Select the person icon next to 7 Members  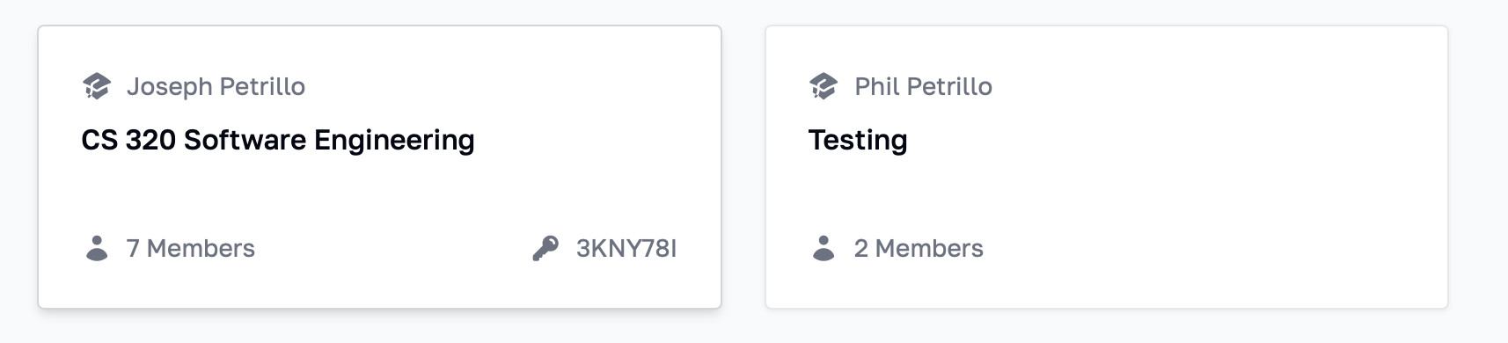(97, 248)
